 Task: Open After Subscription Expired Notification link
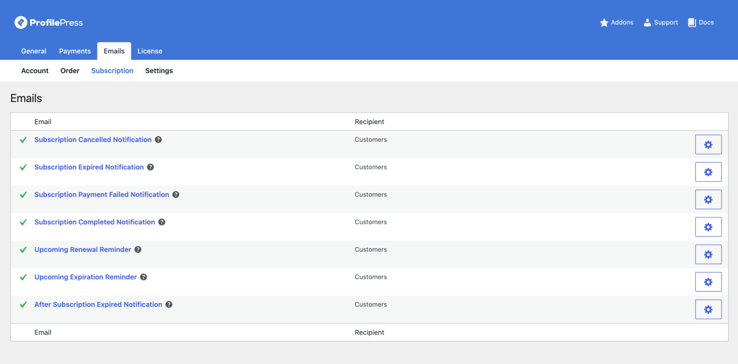tap(98, 305)
